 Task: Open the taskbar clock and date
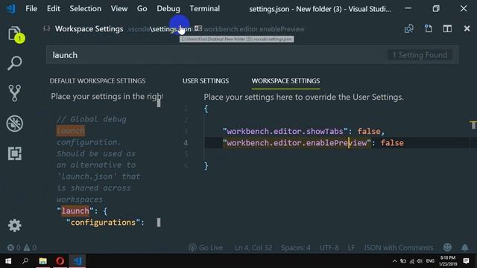pyautogui.click(x=448, y=261)
